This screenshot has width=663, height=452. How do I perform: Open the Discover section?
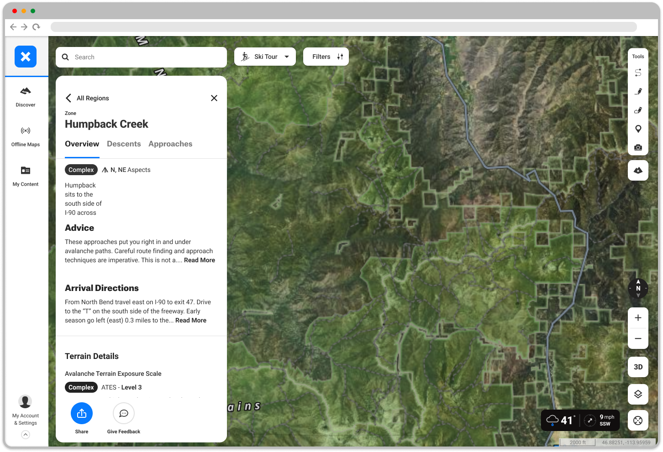pos(26,97)
